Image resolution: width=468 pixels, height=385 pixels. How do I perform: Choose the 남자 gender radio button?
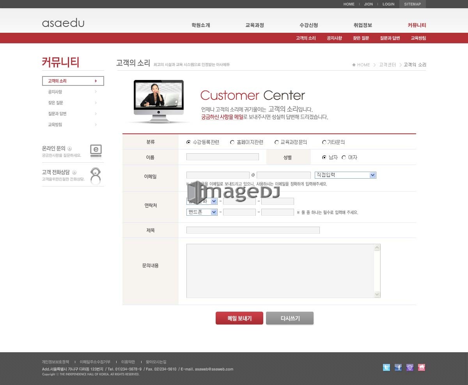coord(324,157)
